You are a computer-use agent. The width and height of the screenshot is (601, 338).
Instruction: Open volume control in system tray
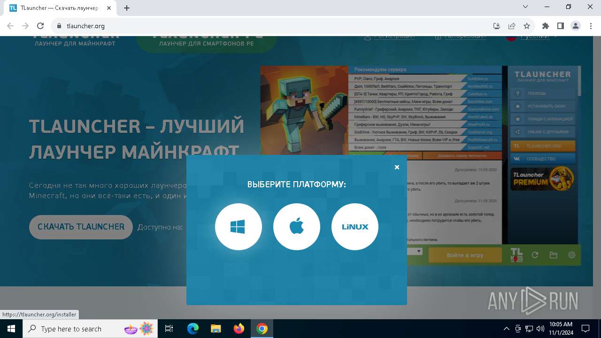tap(540, 329)
